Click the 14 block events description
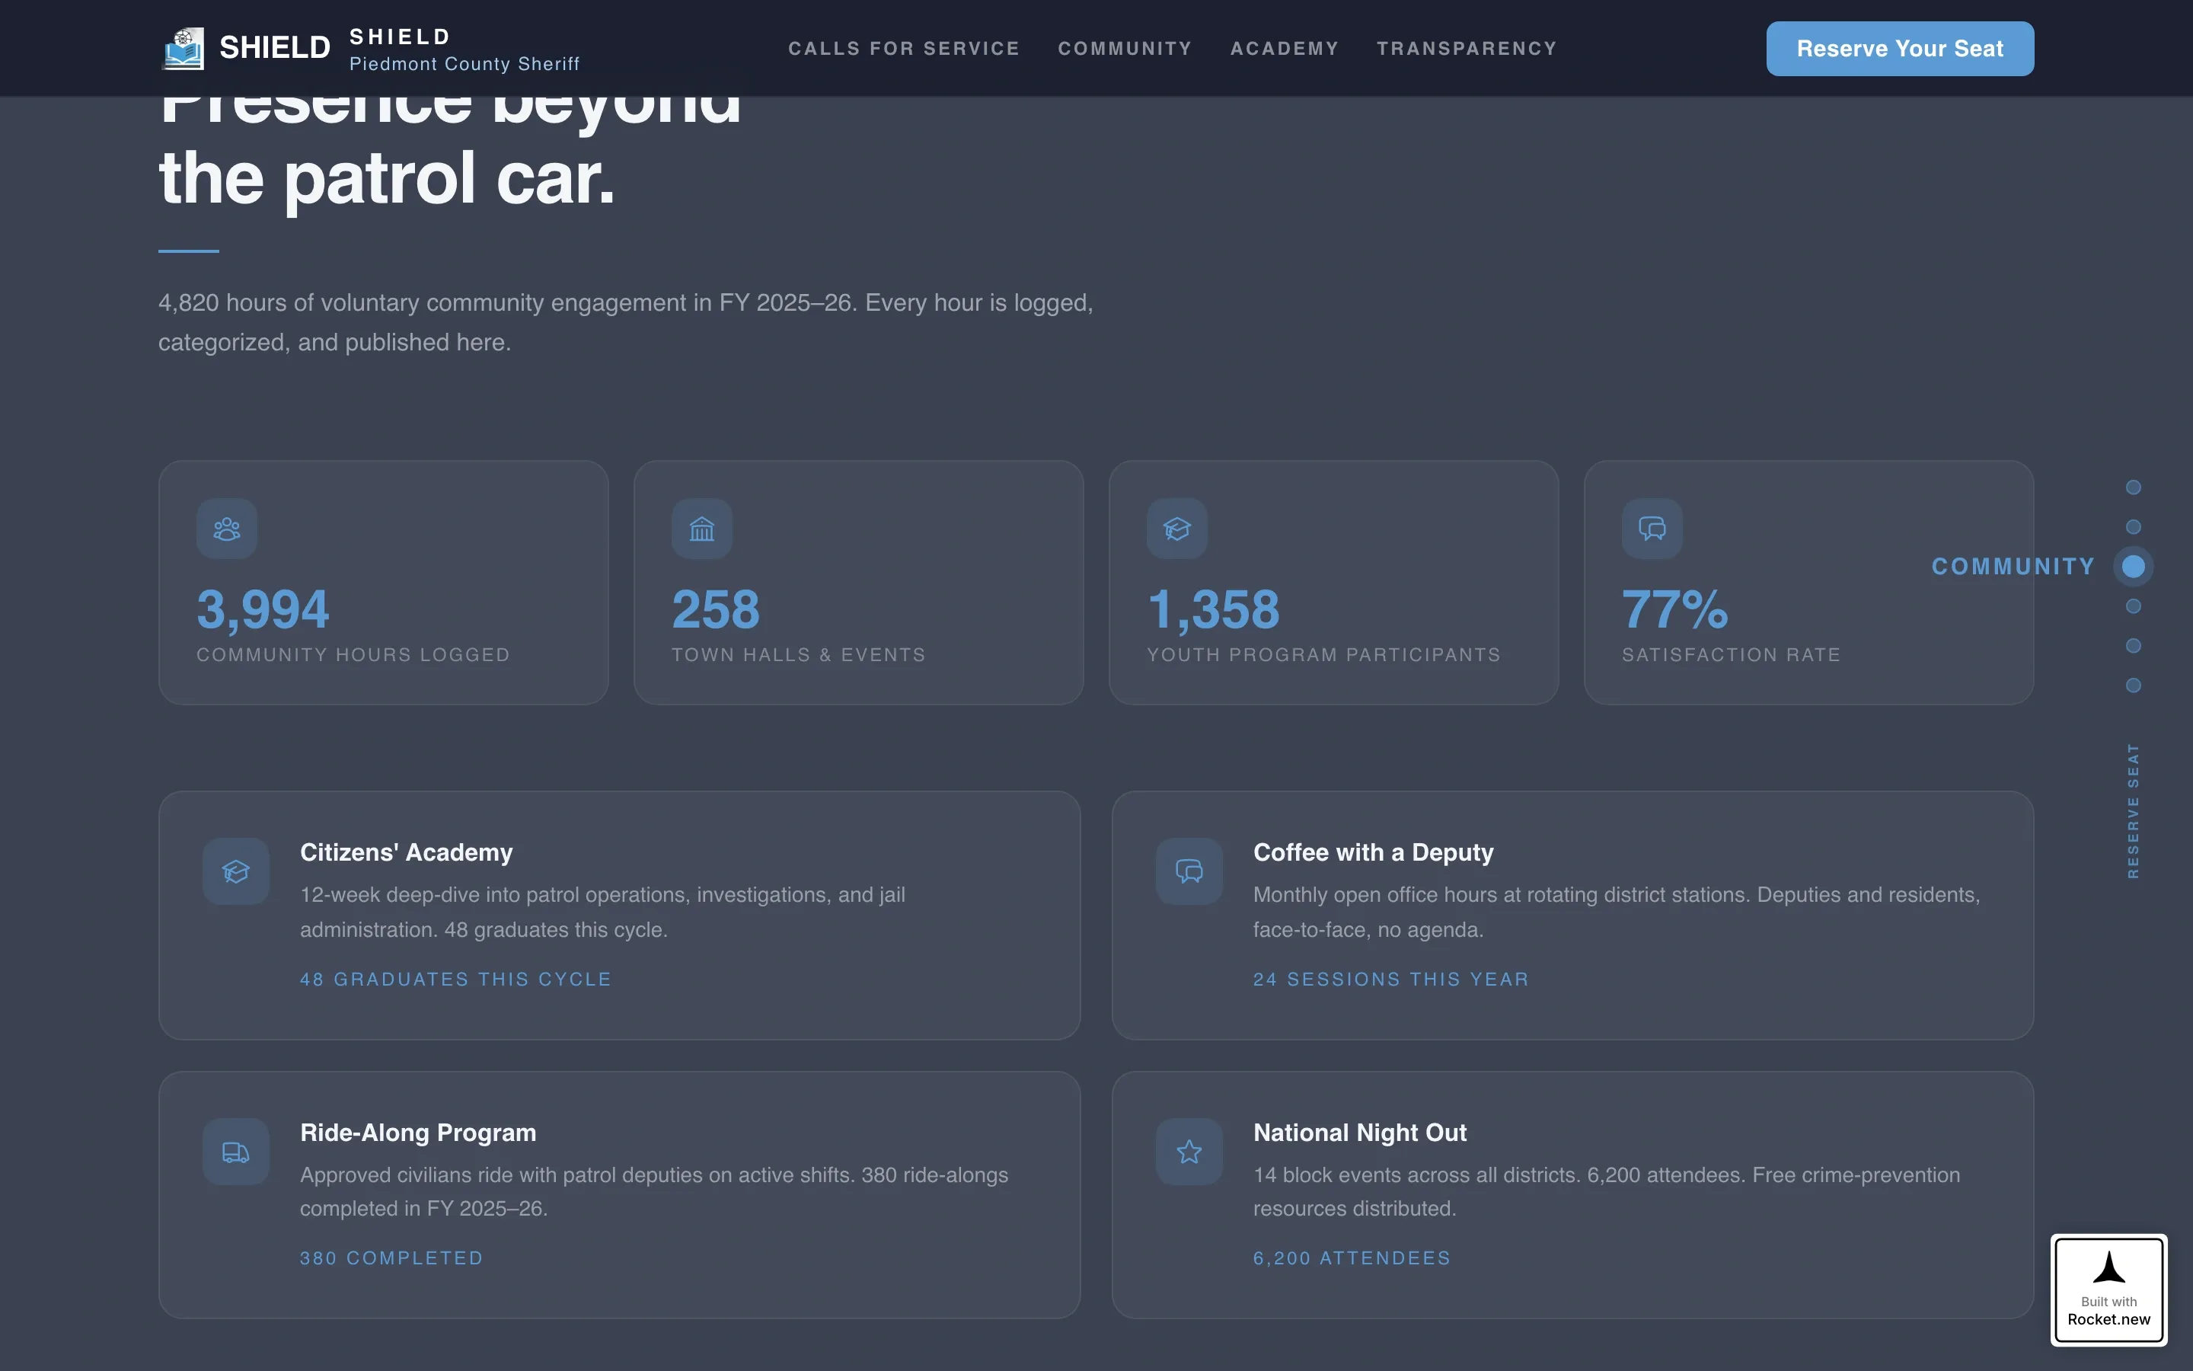This screenshot has width=2193, height=1371. [1607, 1191]
